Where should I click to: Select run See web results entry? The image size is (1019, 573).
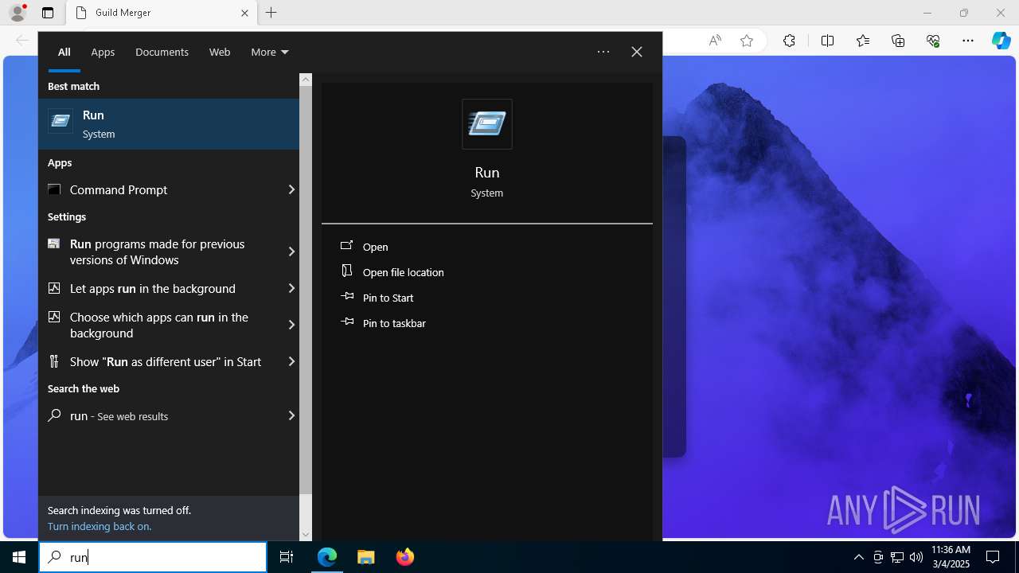point(160,415)
